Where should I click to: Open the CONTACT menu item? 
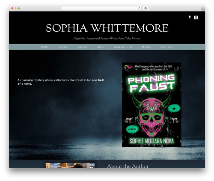point(166,47)
